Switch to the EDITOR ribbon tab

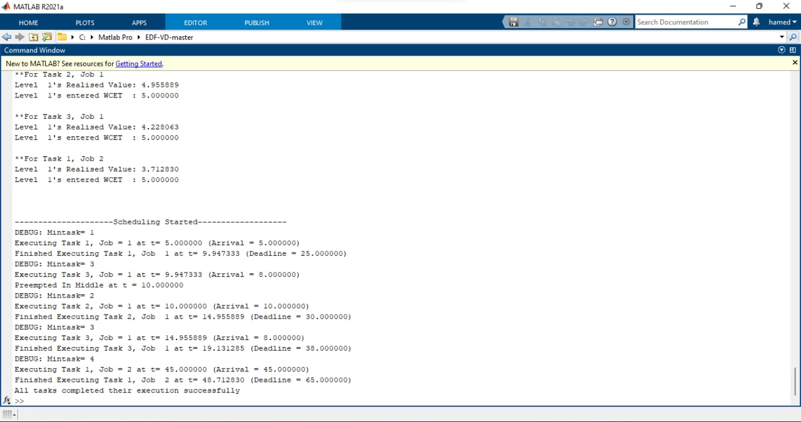[x=195, y=23]
